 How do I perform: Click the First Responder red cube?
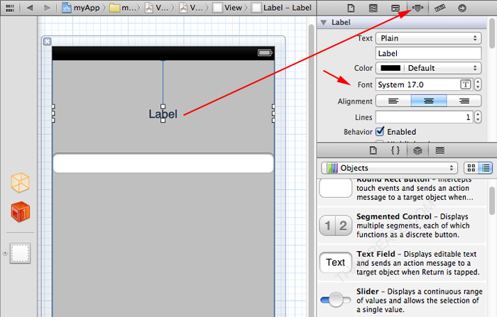[x=20, y=211]
